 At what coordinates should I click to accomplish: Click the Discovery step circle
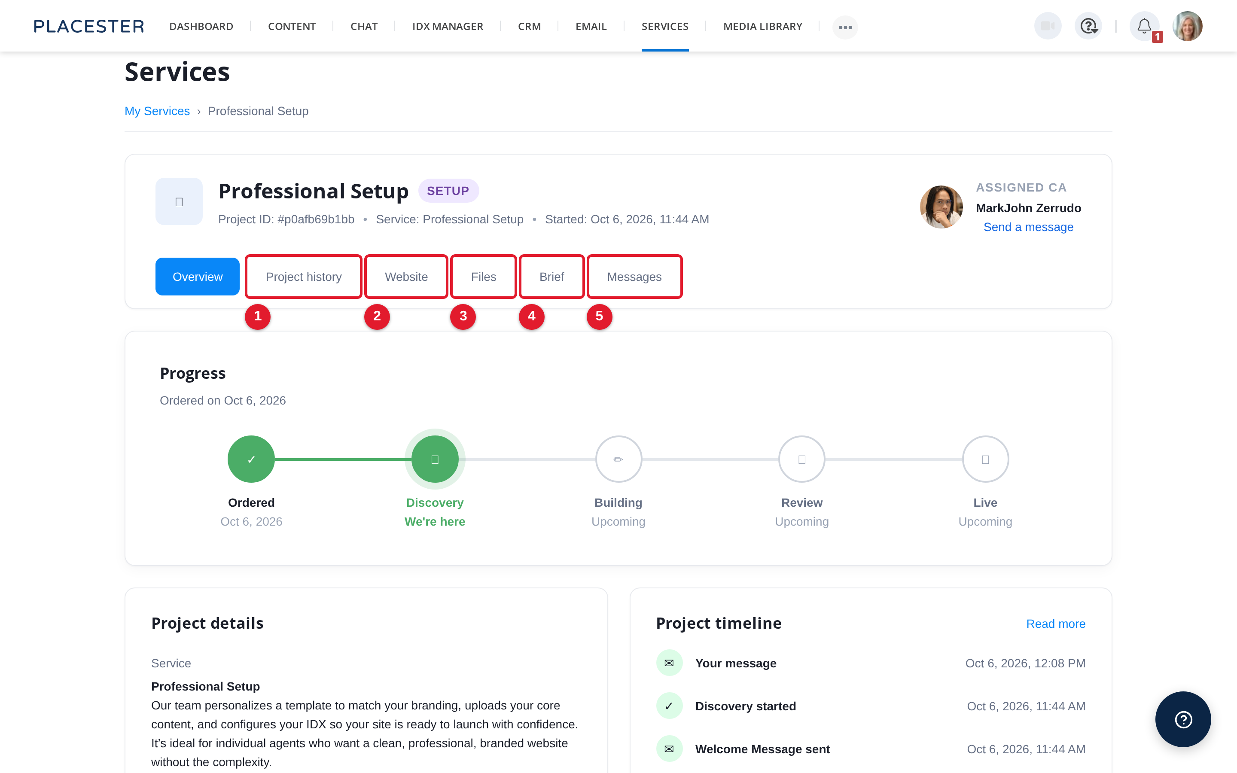[435, 459]
